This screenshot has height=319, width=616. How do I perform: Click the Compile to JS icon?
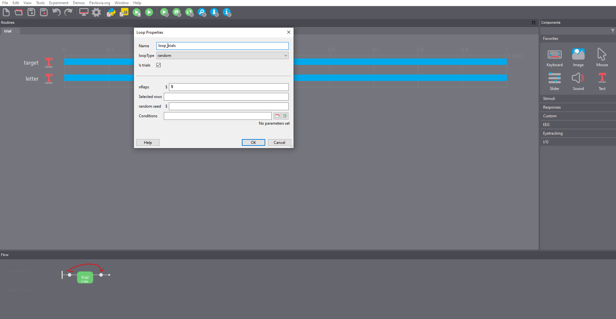124,13
